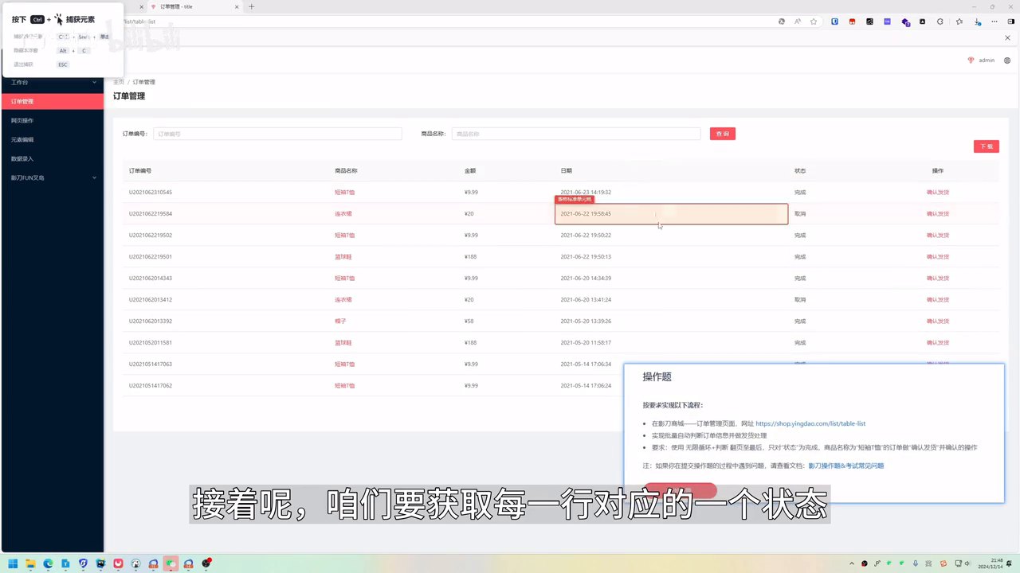This screenshot has height=573, width=1020.
Task: Open the browser downloads icon
Action: point(977,21)
